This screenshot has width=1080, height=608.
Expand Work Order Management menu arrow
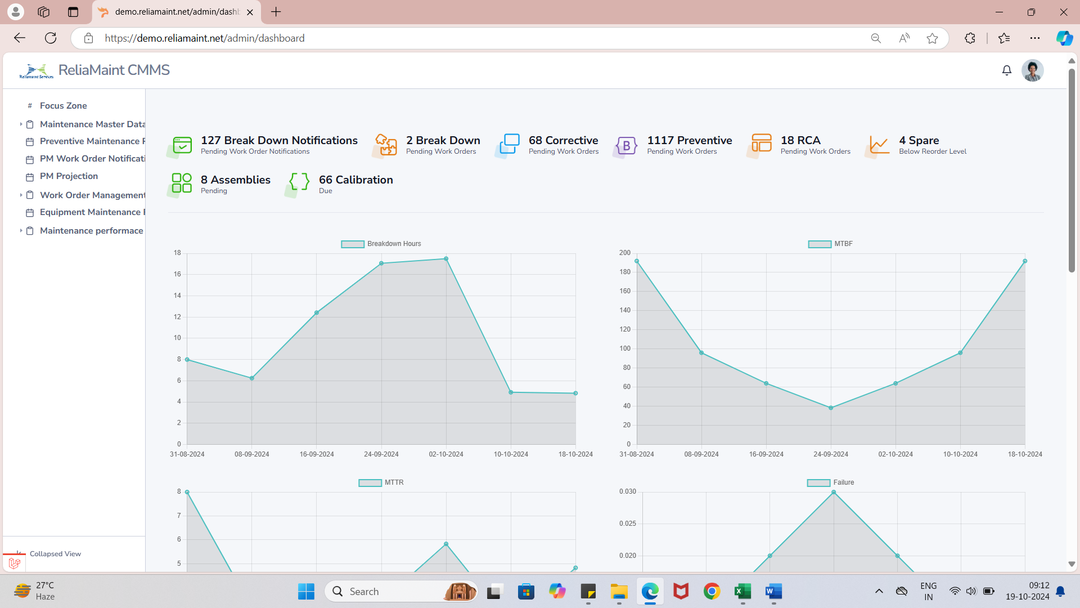point(21,195)
